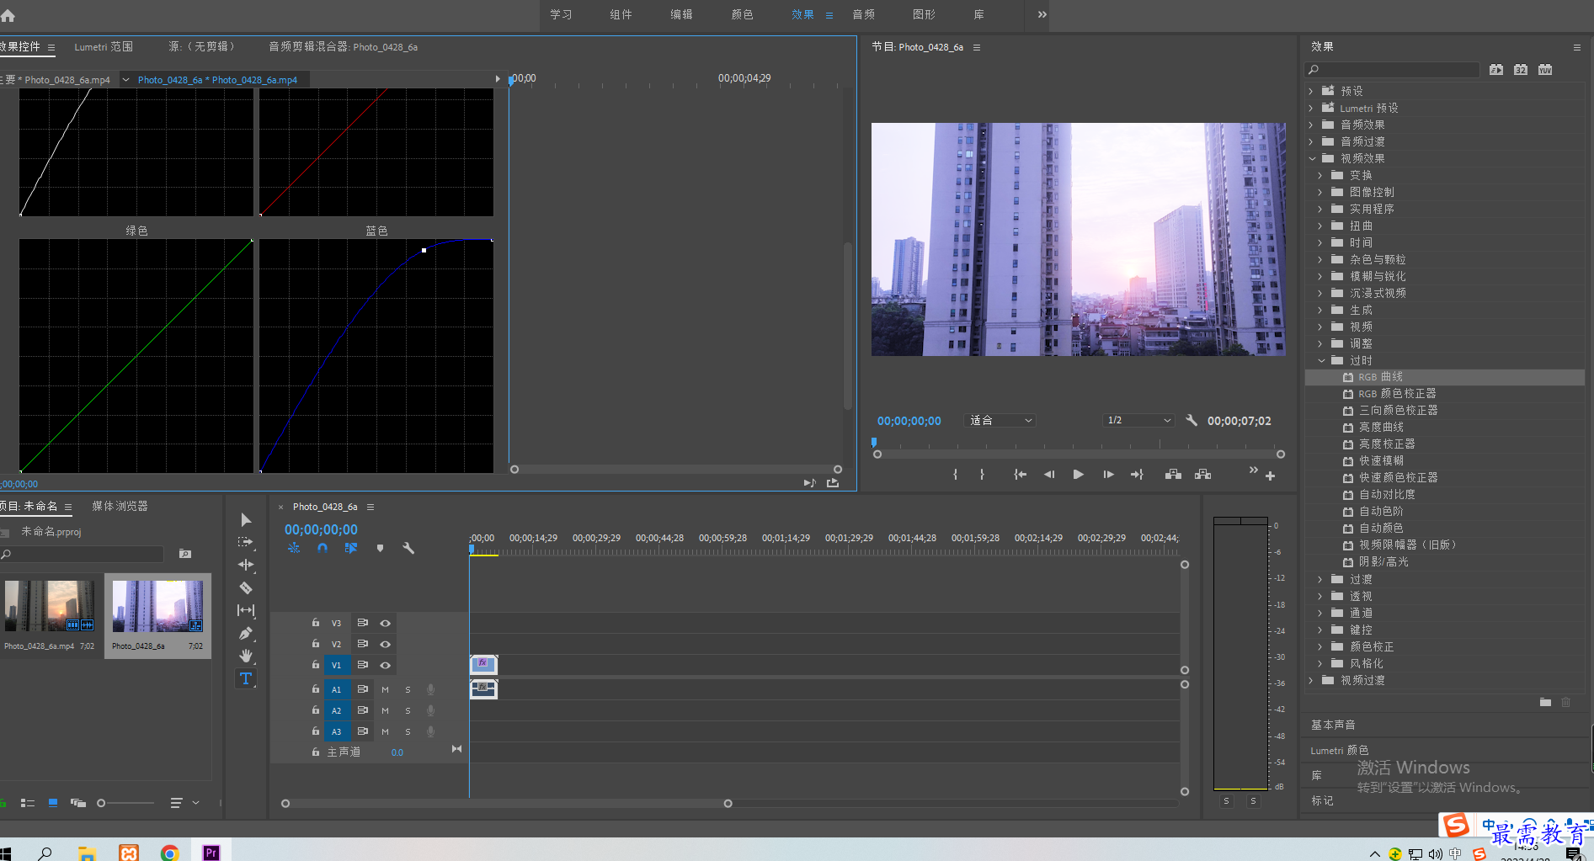This screenshot has width=1594, height=861.
Task: Open Premiere Pro from taskbar
Action: (211, 853)
